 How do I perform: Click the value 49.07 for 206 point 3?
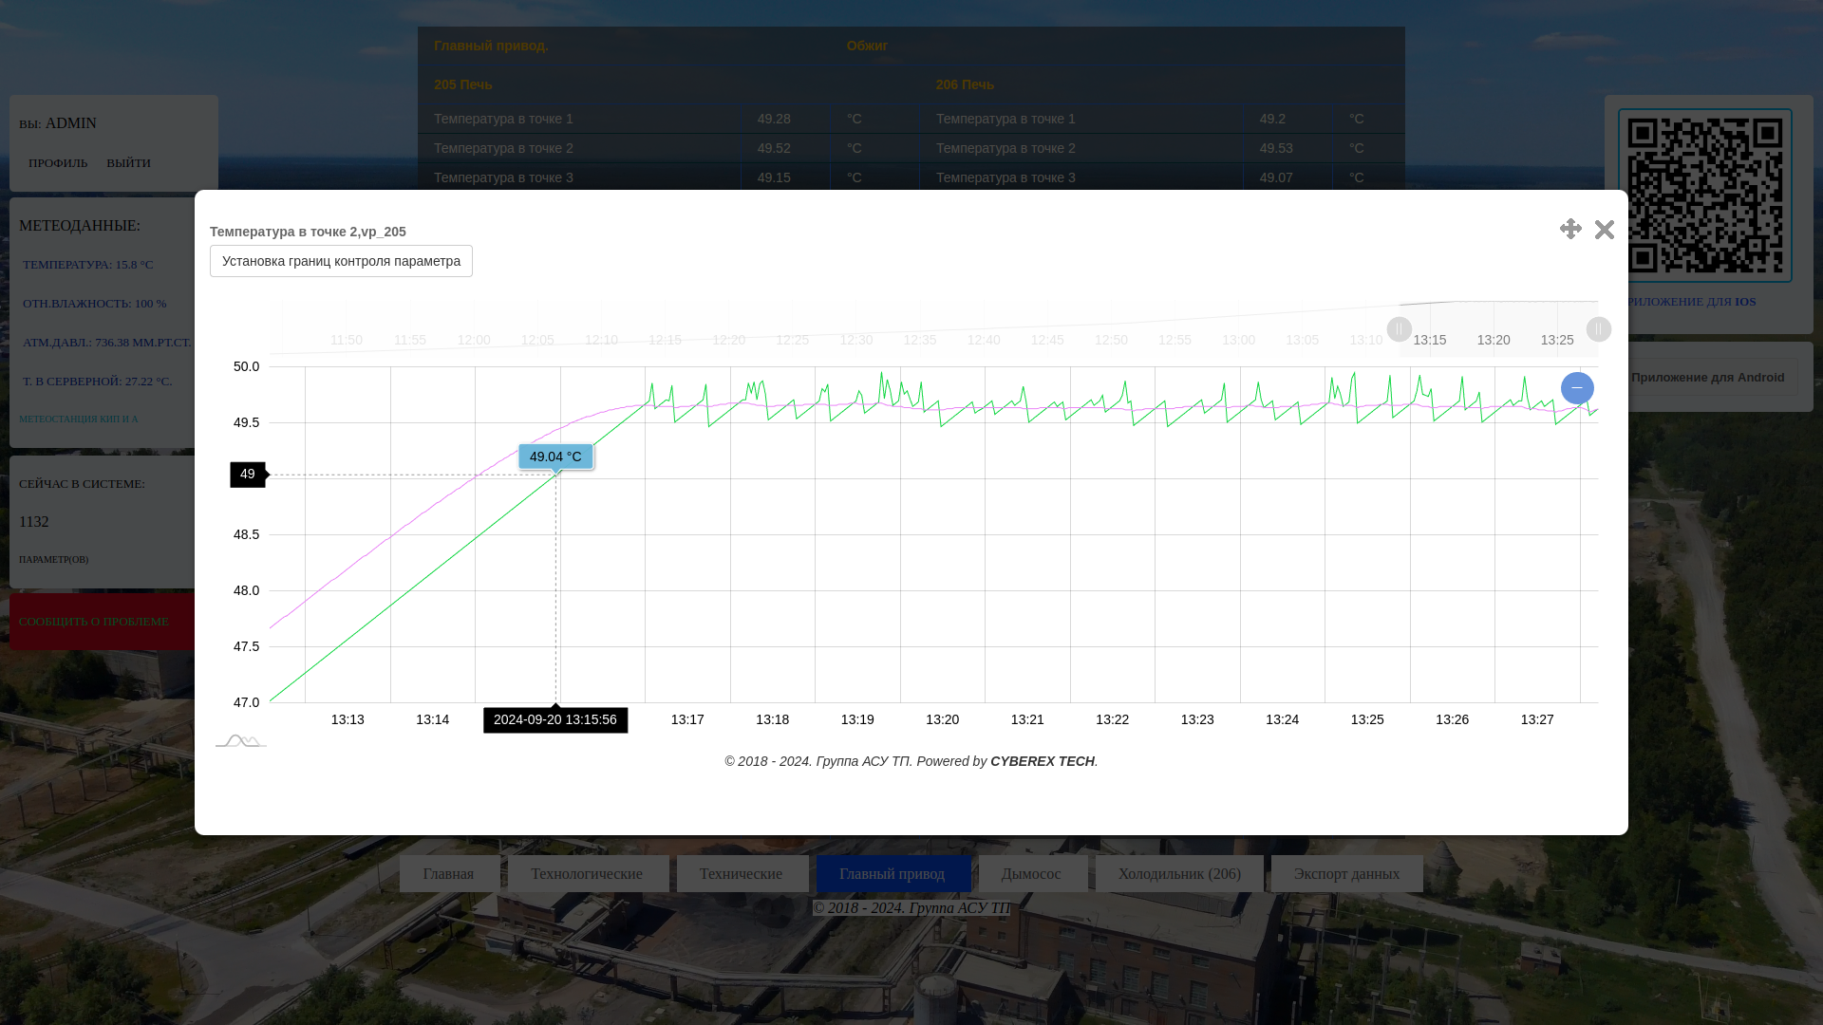1276,177
